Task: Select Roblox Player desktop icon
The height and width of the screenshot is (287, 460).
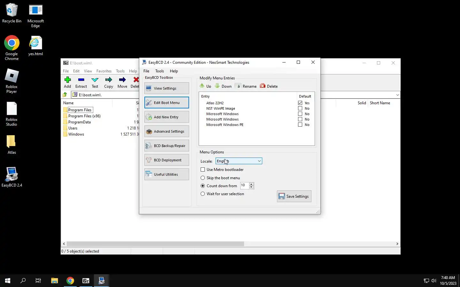Action: tap(12, 81)
